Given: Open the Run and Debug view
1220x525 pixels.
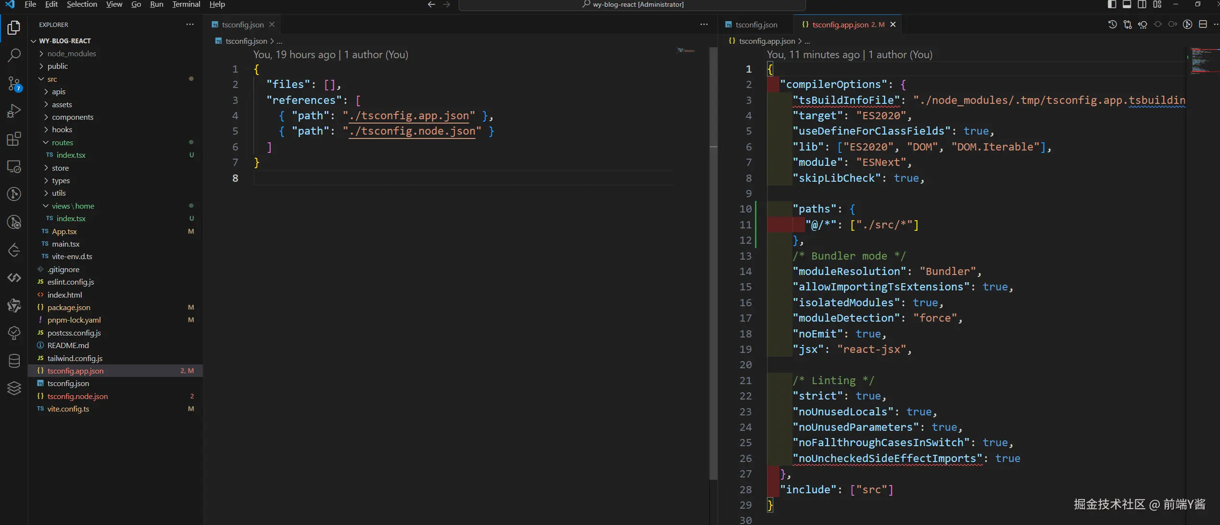Looking at the screenshot, I should pos(14,111).
